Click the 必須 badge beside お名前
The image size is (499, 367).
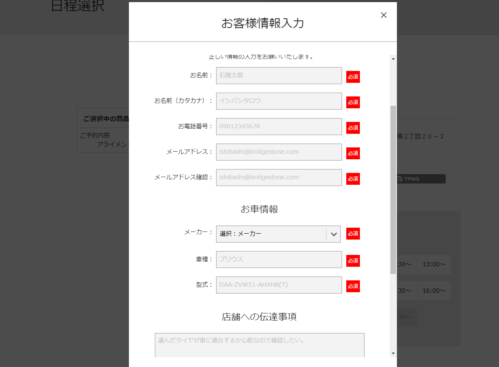point(353,77)
